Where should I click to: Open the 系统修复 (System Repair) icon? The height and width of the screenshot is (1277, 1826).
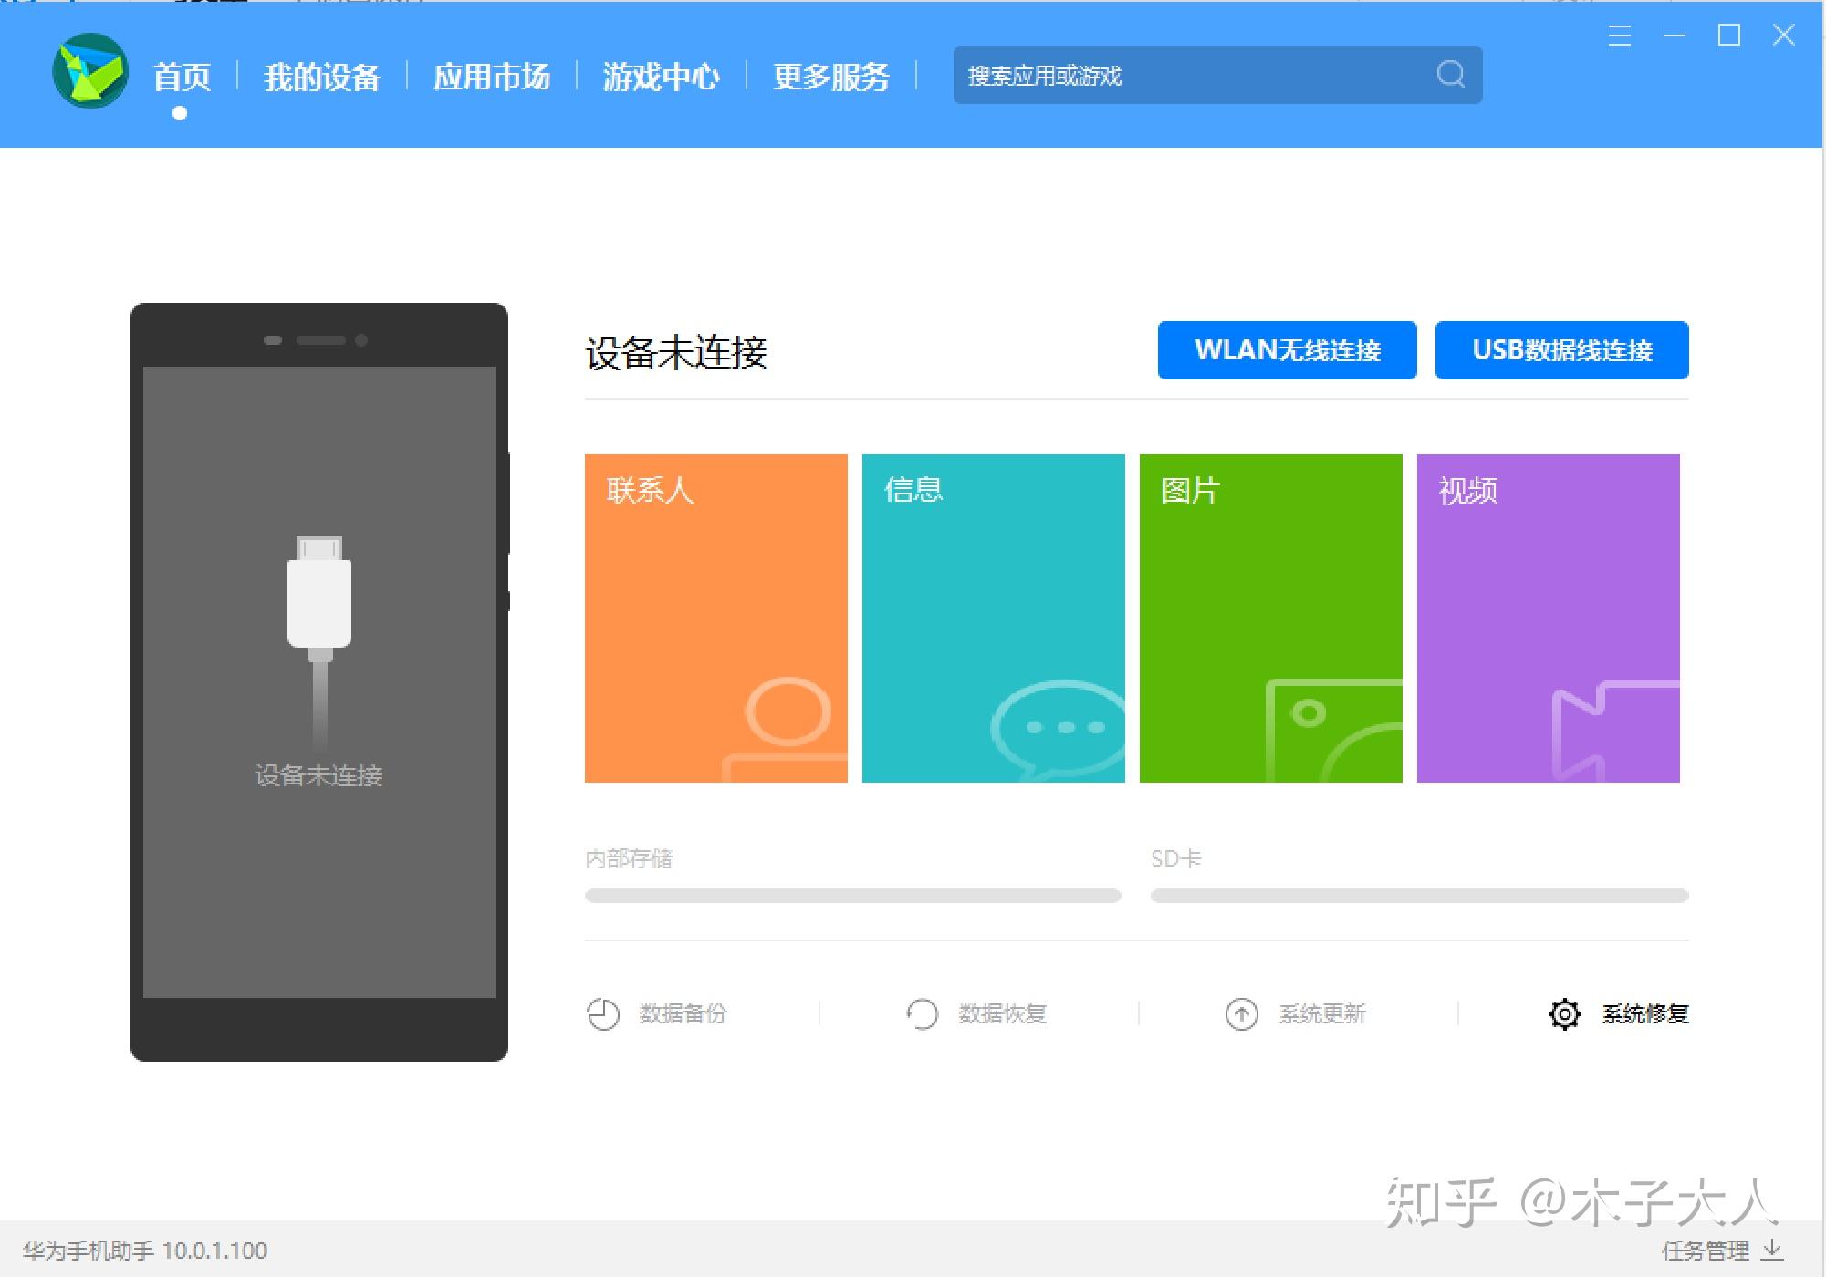click(x=1565, y=1015)
